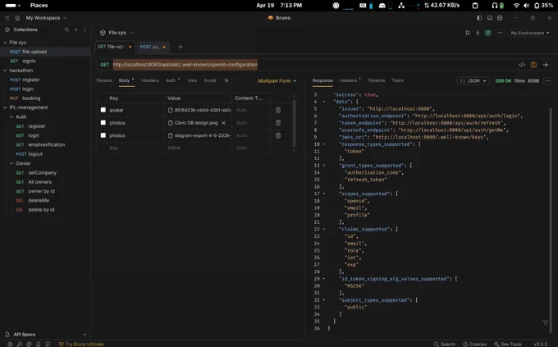The width and height of the screenshot is (558, 347).
Task: Open Search in the status bar
Action: [445, 345]
